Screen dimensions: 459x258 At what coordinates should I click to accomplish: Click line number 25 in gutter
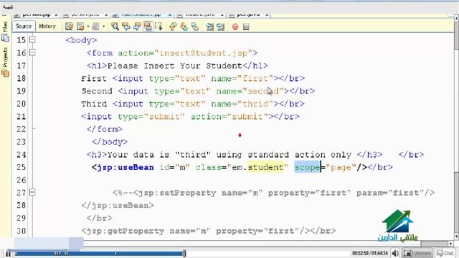pyautogui.click(x=21, y=167)
